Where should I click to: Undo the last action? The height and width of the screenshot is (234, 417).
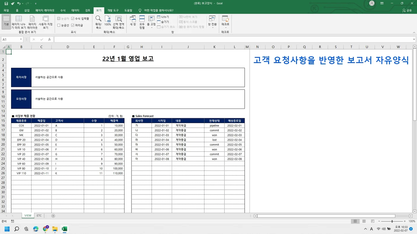tap(19, 3)
